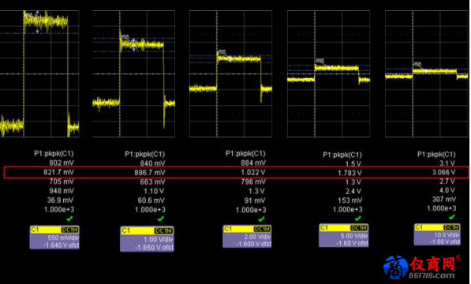Screen dimensions: 471x284
Task: Click green status checkmark under 1.783 V column
Action: (x=357, y=219)
